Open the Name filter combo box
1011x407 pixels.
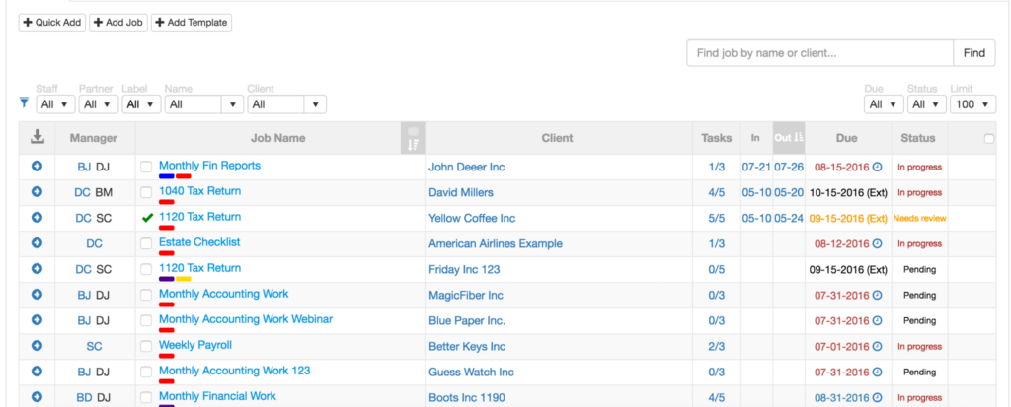[x=204, y=103]
